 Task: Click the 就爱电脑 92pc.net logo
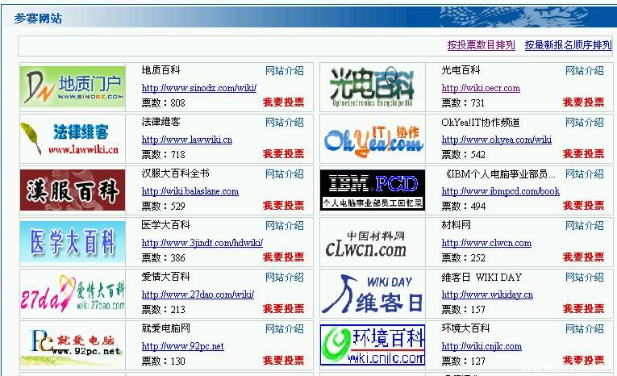(73, 345)
